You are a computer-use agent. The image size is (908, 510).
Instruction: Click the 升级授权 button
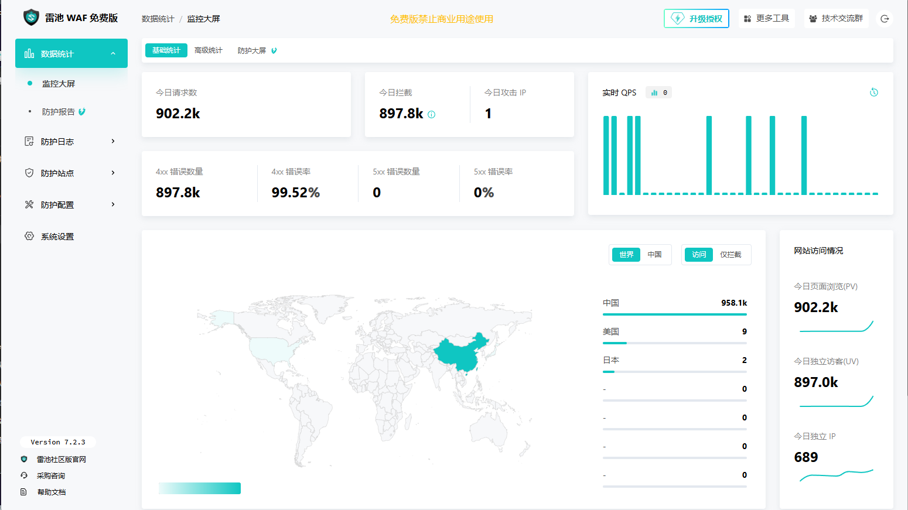697,18
